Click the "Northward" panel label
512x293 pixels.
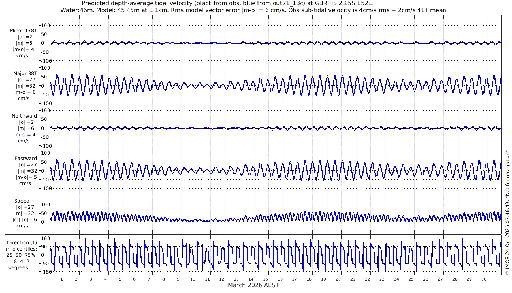pyautogui.click(x=25, y=116)
